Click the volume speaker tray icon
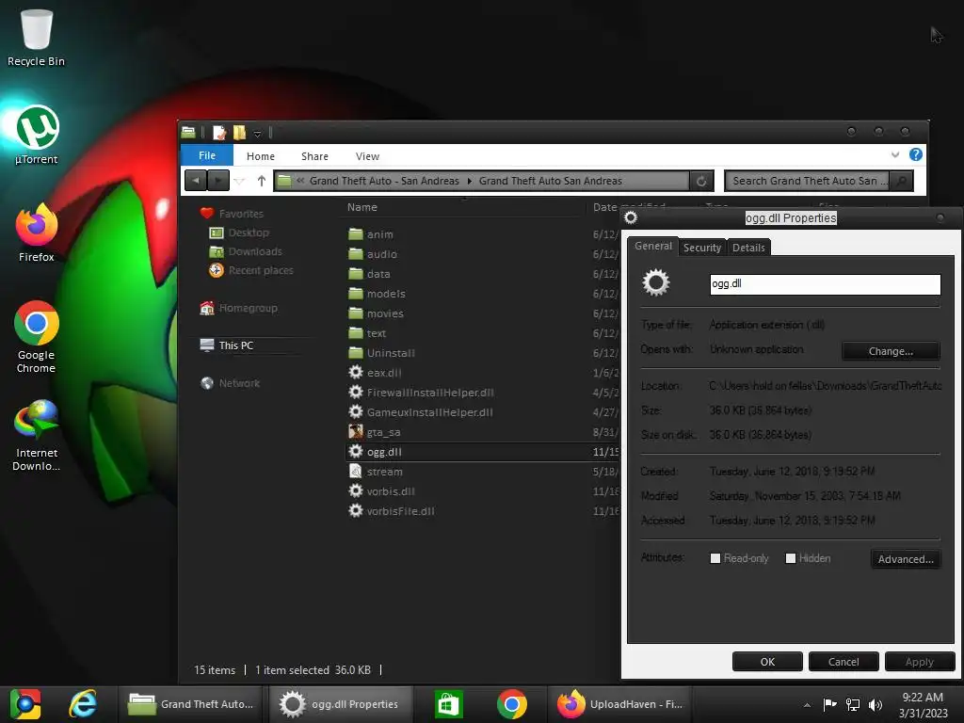The width and height of the screenshot is (964, 723). [x=876, y=705]
